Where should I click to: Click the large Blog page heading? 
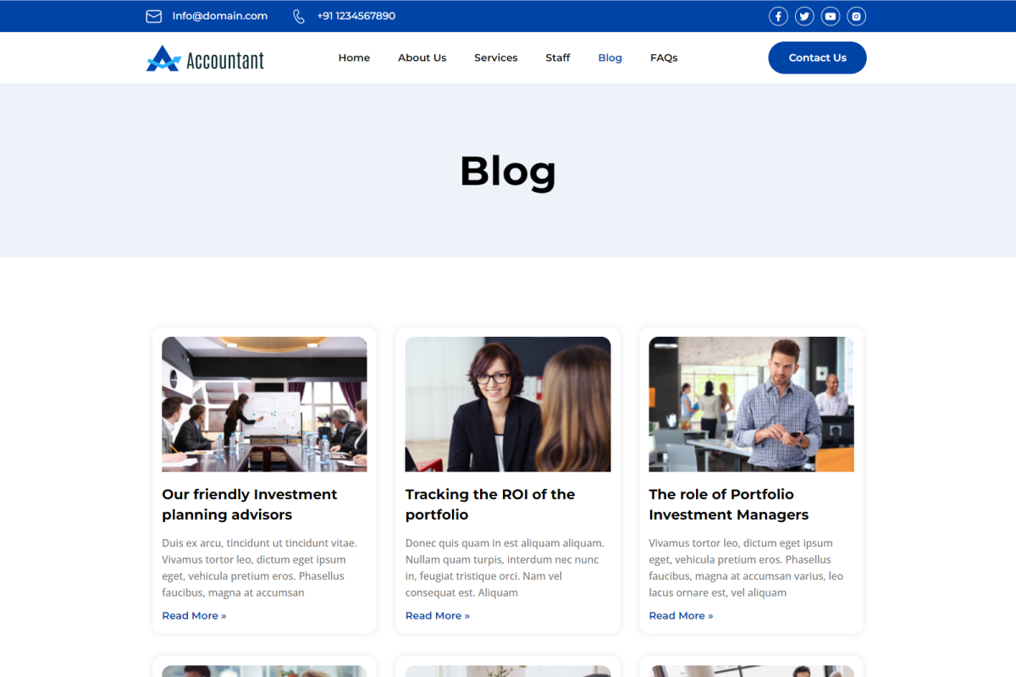(508, 172)
